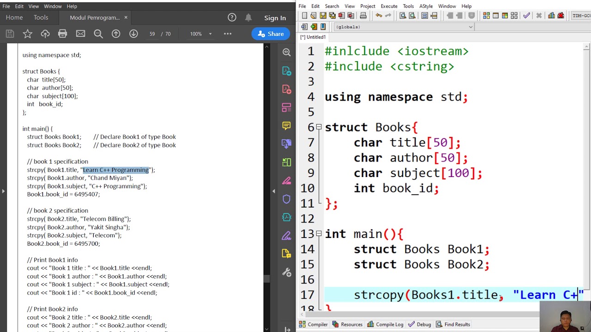Open the AStyle menu in Dev-C++
Image resolution: width=591 pixels, height=332 pixels.
[426, 6]
